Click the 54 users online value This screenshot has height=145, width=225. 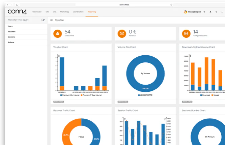click(67, 32)
